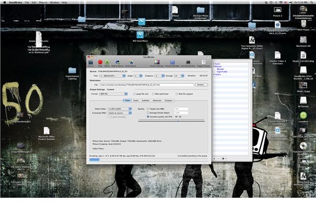This screenshot has width=316, height=203.
Task: Select the High Profile preset
Action: pos(222,72)
